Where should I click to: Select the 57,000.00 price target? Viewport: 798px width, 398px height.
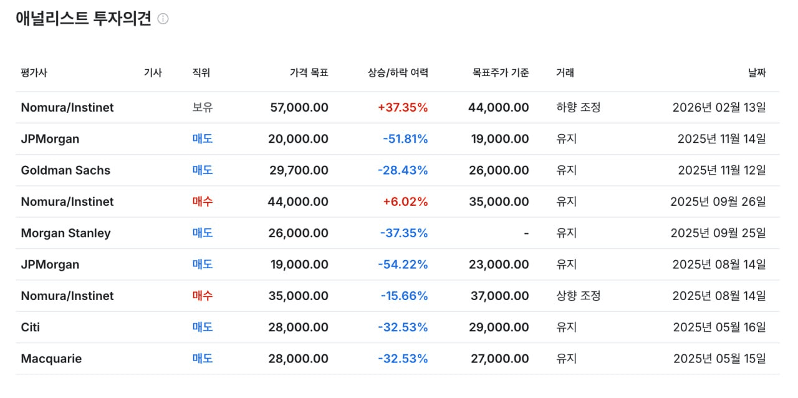click(x=299, y=107)
